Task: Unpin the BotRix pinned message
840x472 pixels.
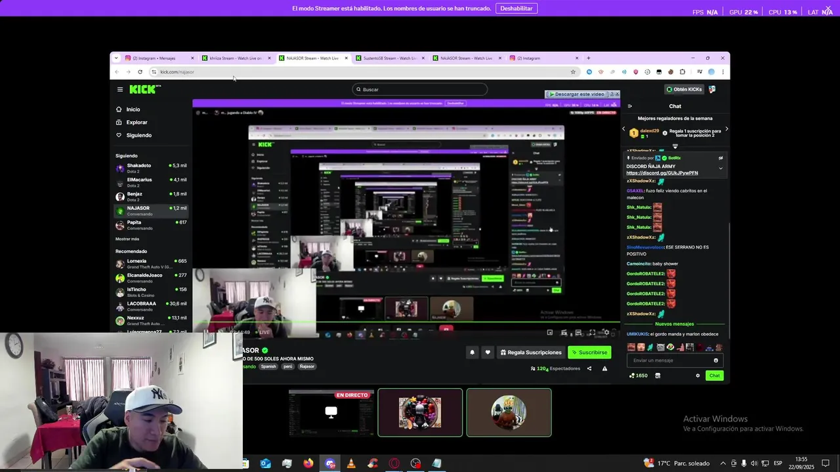Action: click(721, 158)
